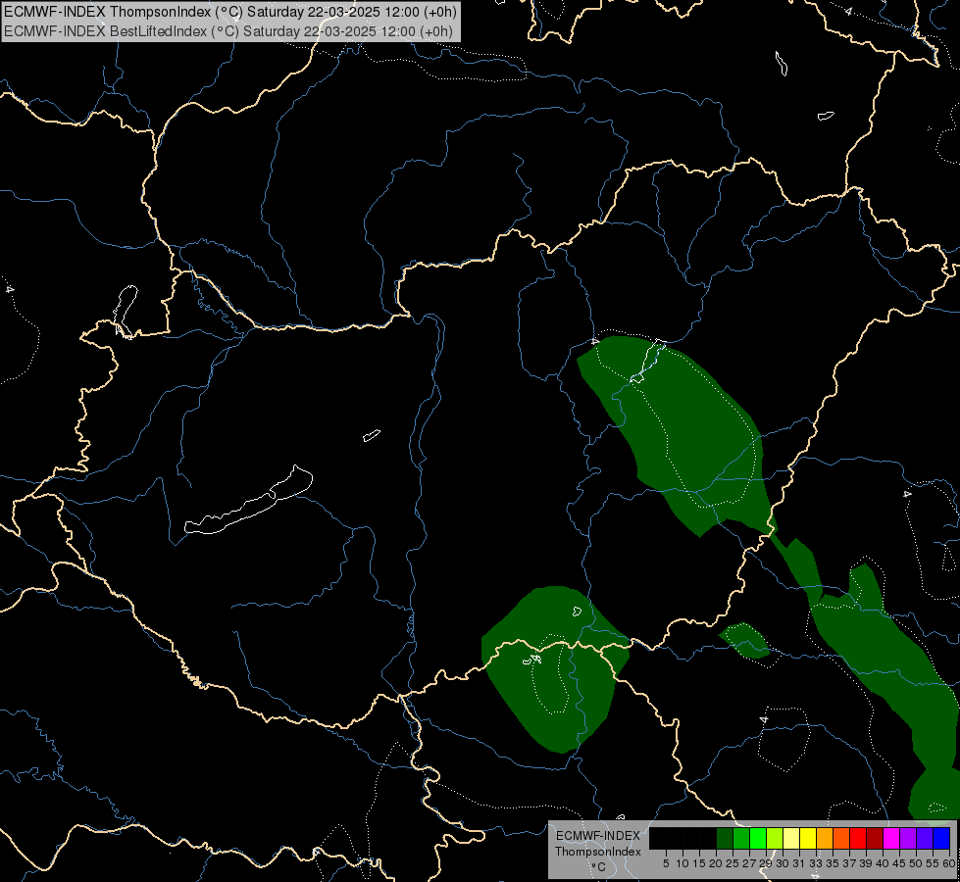Screen dimensions: 960x882
Task: Click the legend unit label '°C'
Action: coord(599,867)
